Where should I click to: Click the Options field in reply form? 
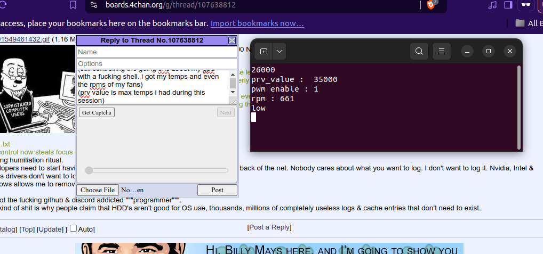[x=156, y=63]
